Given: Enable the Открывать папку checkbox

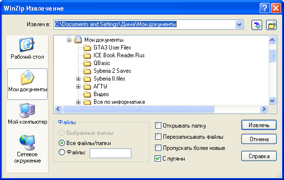Looking at the screenshot, I should pyautogui.click(x=158, y=126).
